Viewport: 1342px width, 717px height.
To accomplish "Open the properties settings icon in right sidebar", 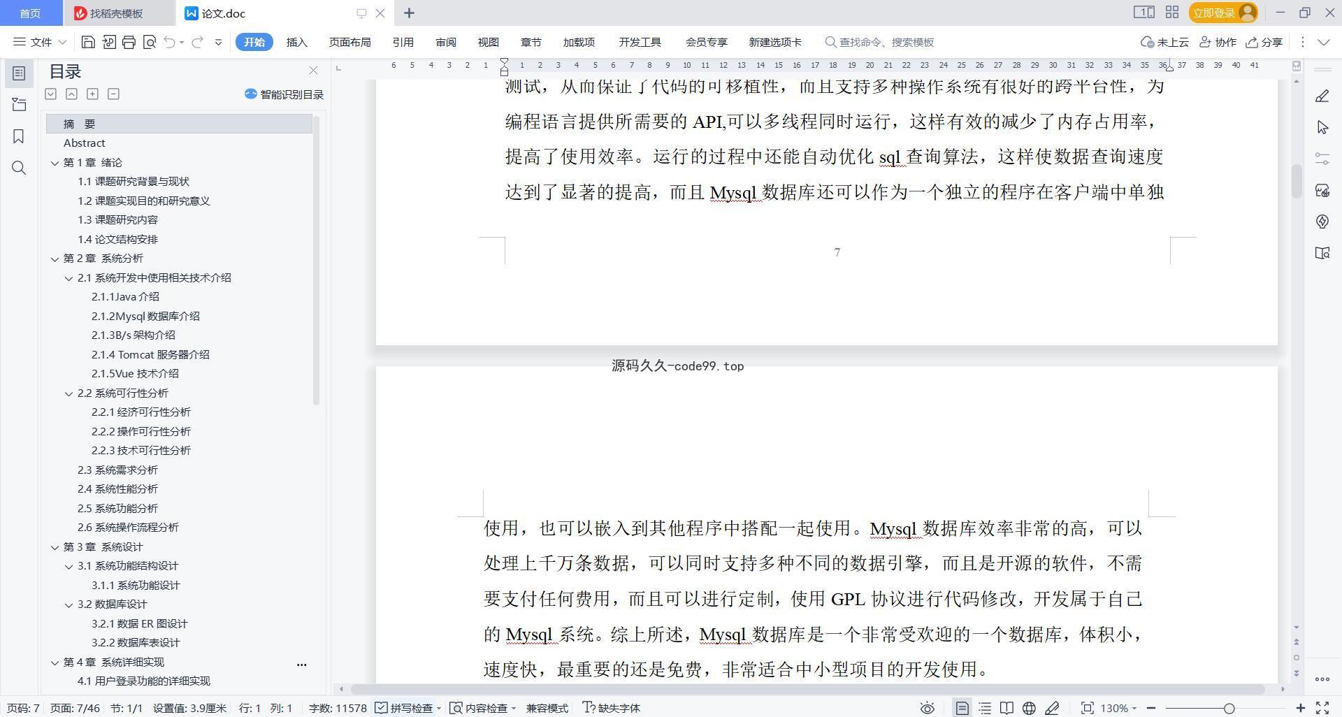I will point(1322,159).
